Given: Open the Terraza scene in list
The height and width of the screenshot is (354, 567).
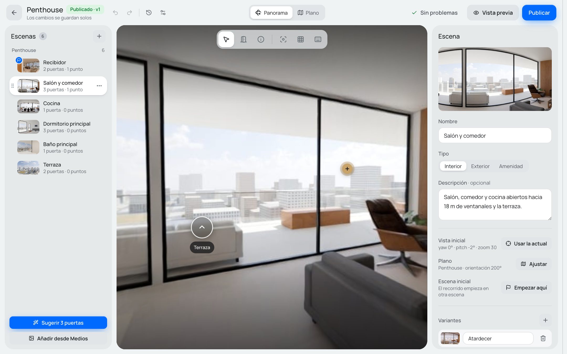Looking at the screenshot, I should point(58,168).
